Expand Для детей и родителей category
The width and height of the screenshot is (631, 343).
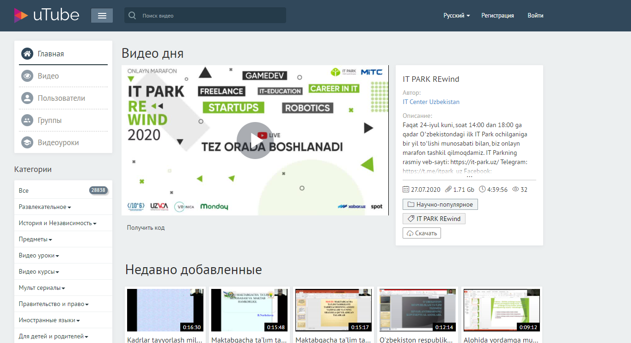tap(54, 337)
